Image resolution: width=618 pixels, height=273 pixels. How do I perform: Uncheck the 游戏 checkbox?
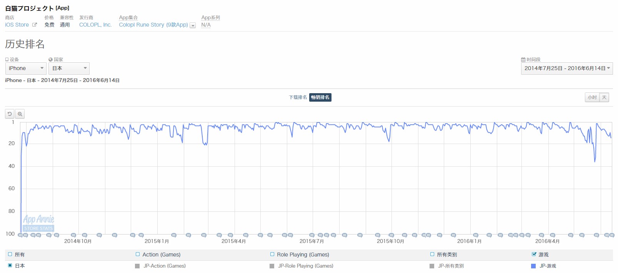pyautogui.click(x=534, y=254)
